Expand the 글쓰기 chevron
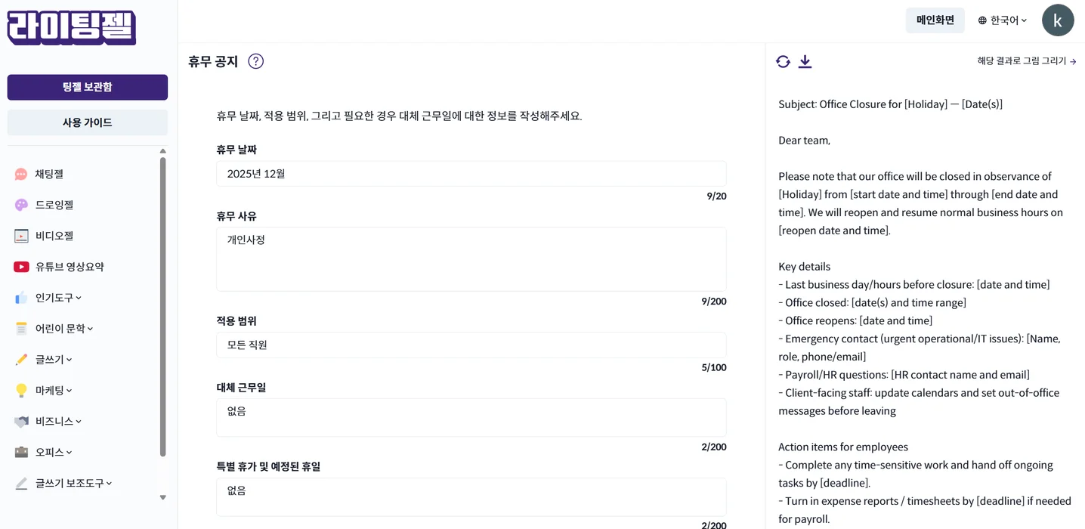The image size is (1085, 529). pyautogui.click(x=69, y=360)
